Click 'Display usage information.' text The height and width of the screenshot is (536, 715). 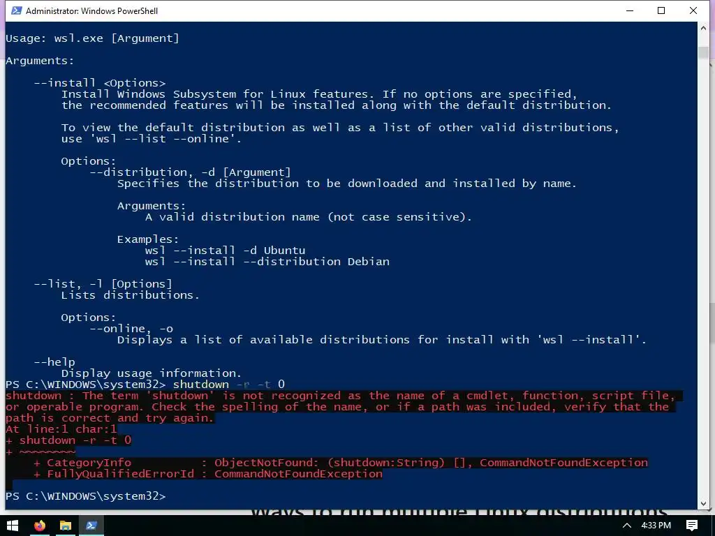coord(152,373)
